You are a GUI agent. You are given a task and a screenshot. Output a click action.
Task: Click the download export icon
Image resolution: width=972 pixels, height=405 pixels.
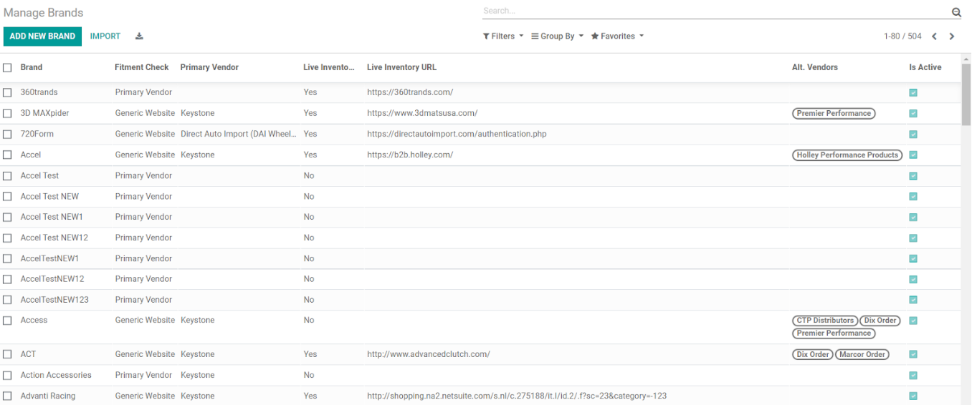point(139,36)
